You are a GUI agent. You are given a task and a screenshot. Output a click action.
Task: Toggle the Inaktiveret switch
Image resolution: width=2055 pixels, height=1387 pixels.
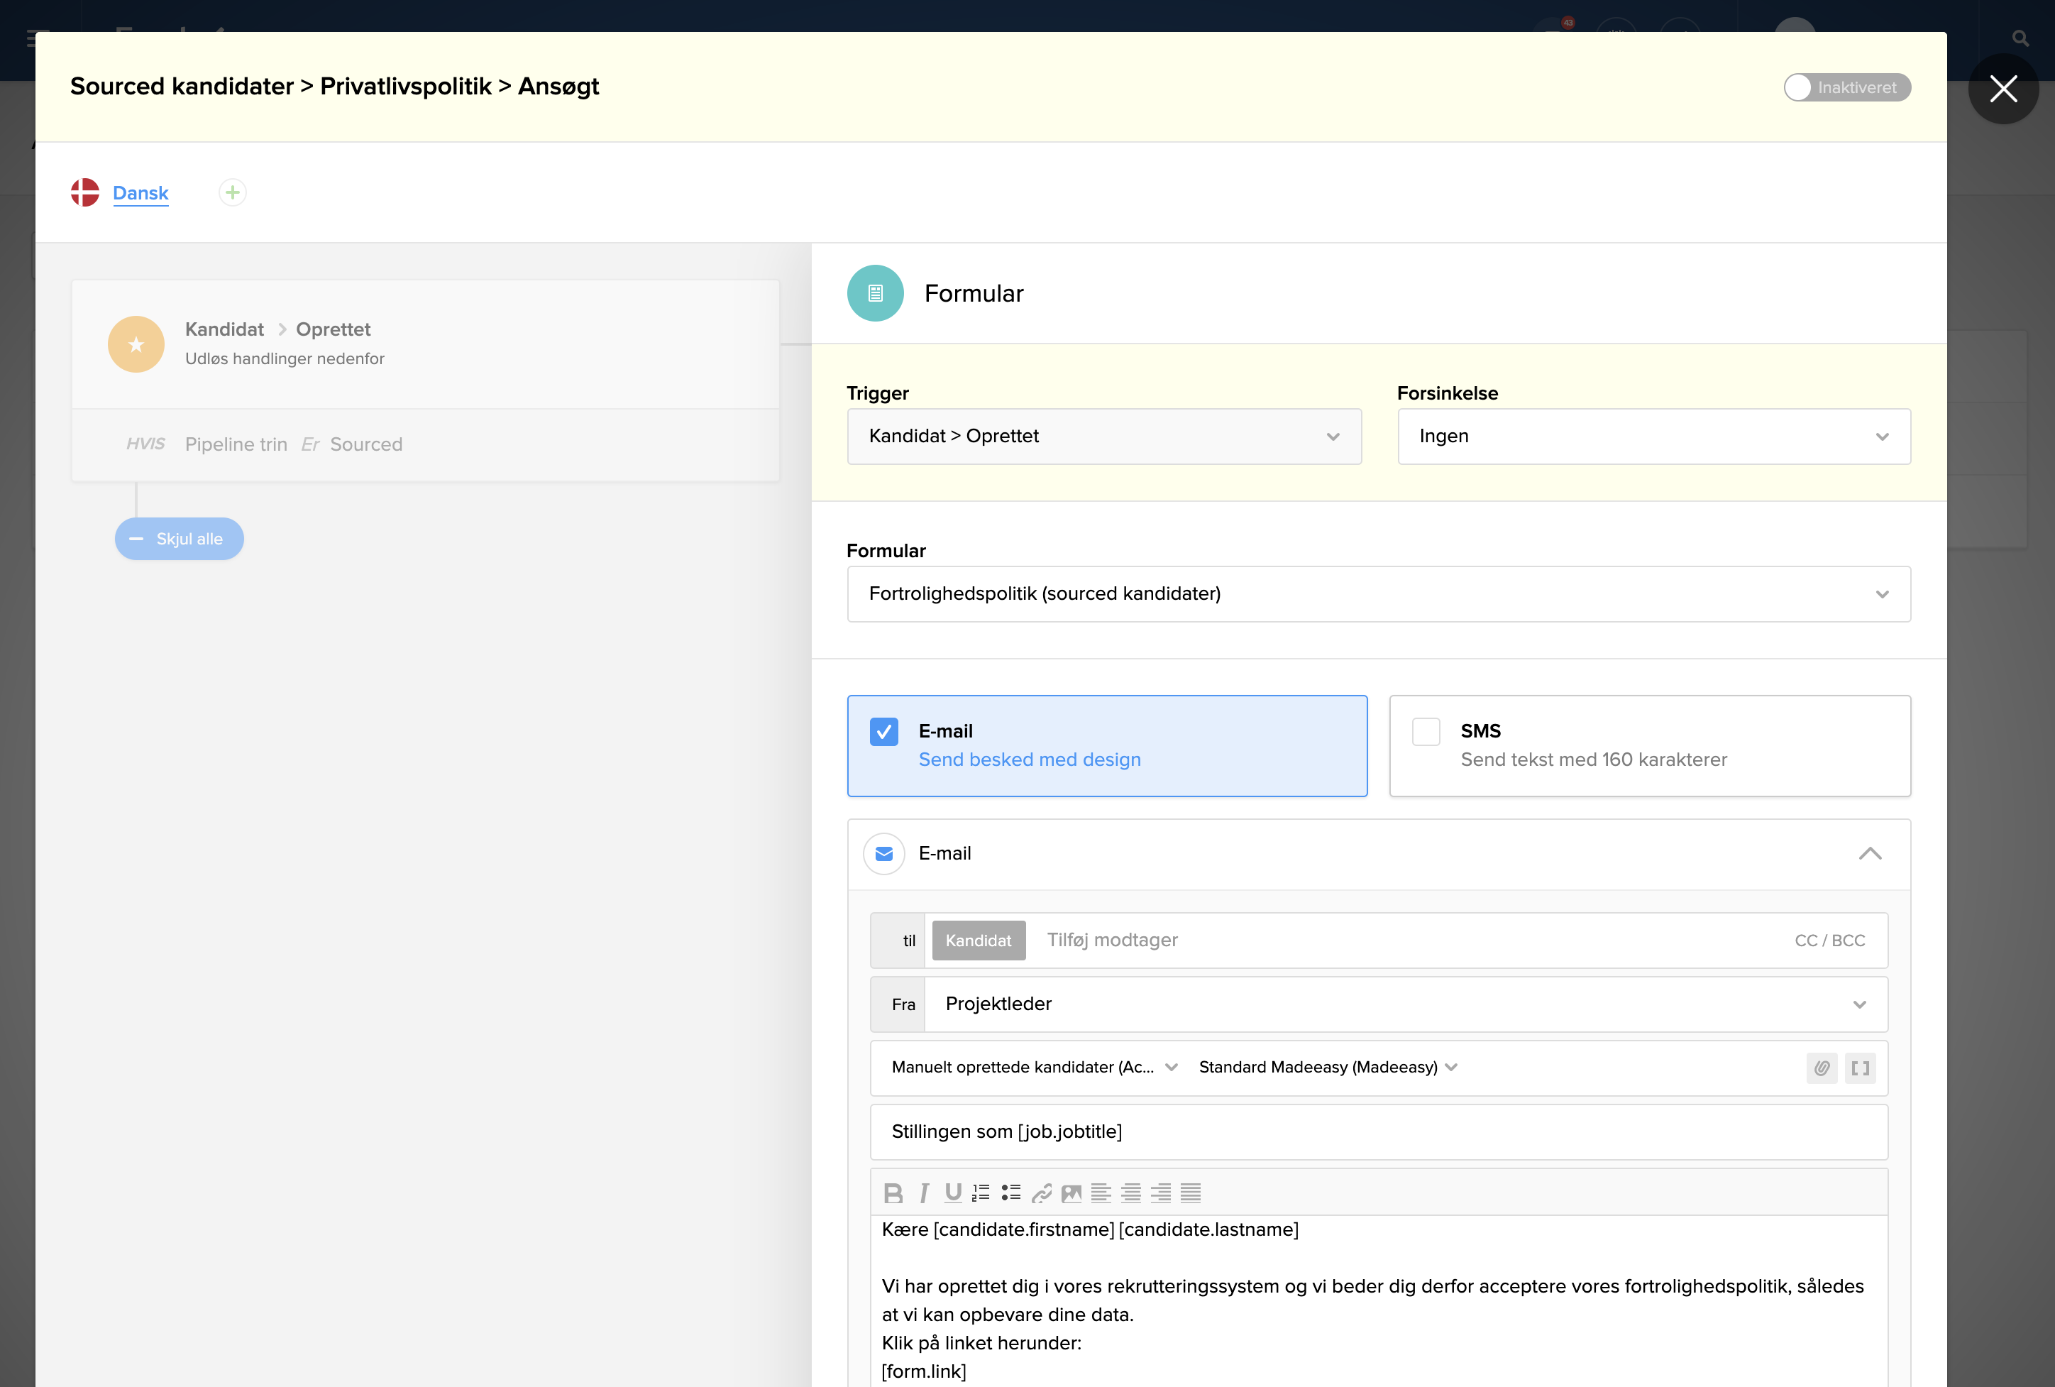(1846, 87)
